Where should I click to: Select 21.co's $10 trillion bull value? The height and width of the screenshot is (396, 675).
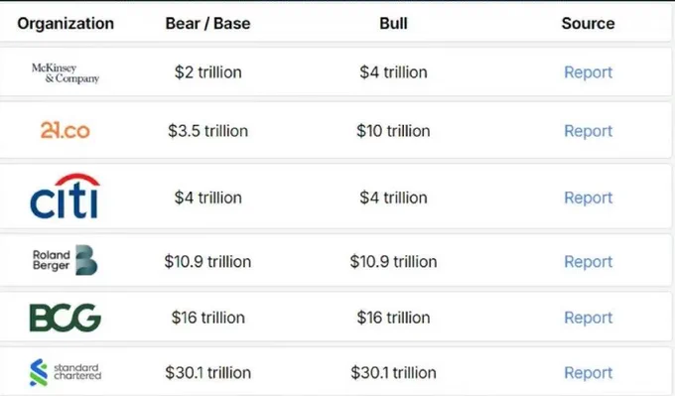[393, 131]
